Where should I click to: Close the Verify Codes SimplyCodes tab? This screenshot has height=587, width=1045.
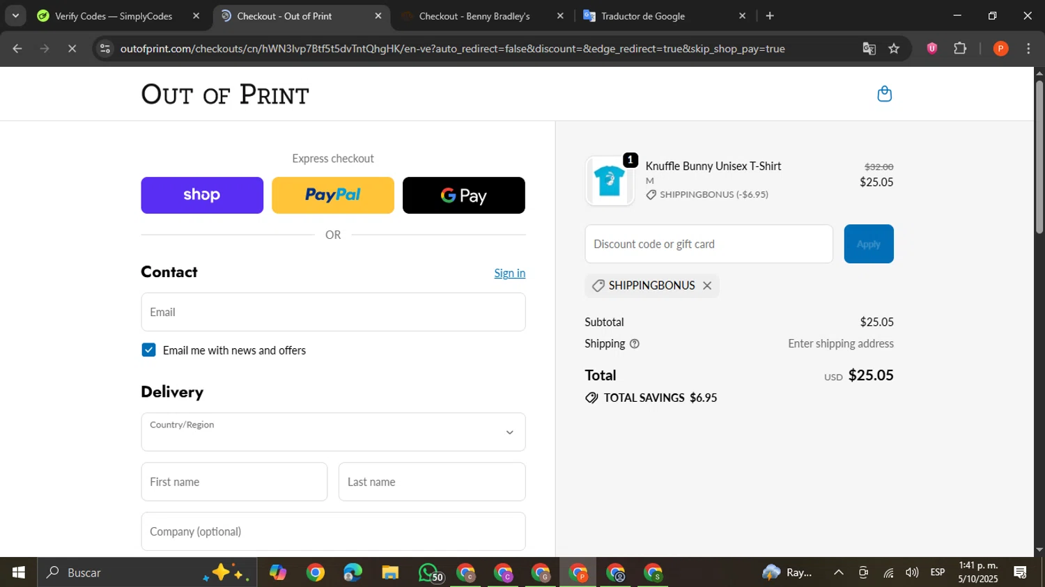[x=196, y=16]
